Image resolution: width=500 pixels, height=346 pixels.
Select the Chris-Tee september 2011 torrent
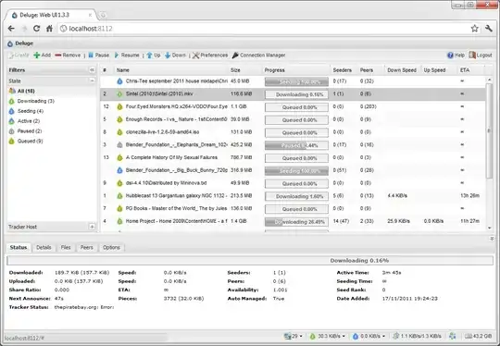coord(293,81)
